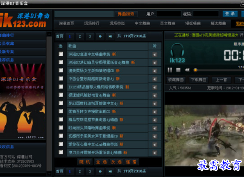This screenshot has height=177, width=244.
Task: Stop the playing track
Action: [178, 70]
